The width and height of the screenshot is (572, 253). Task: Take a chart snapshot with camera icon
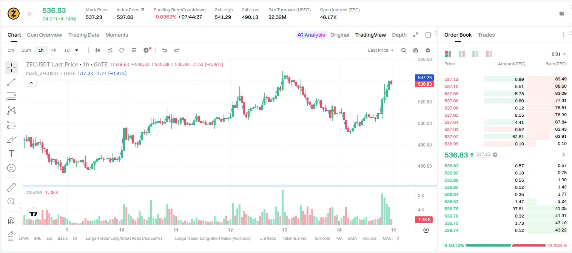[x=416, y=50]
